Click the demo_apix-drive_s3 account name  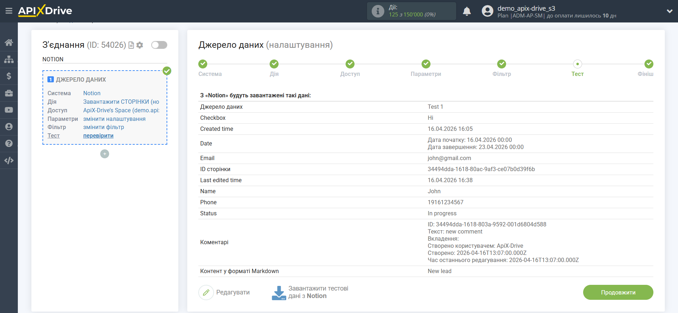[x=526, y=8]
